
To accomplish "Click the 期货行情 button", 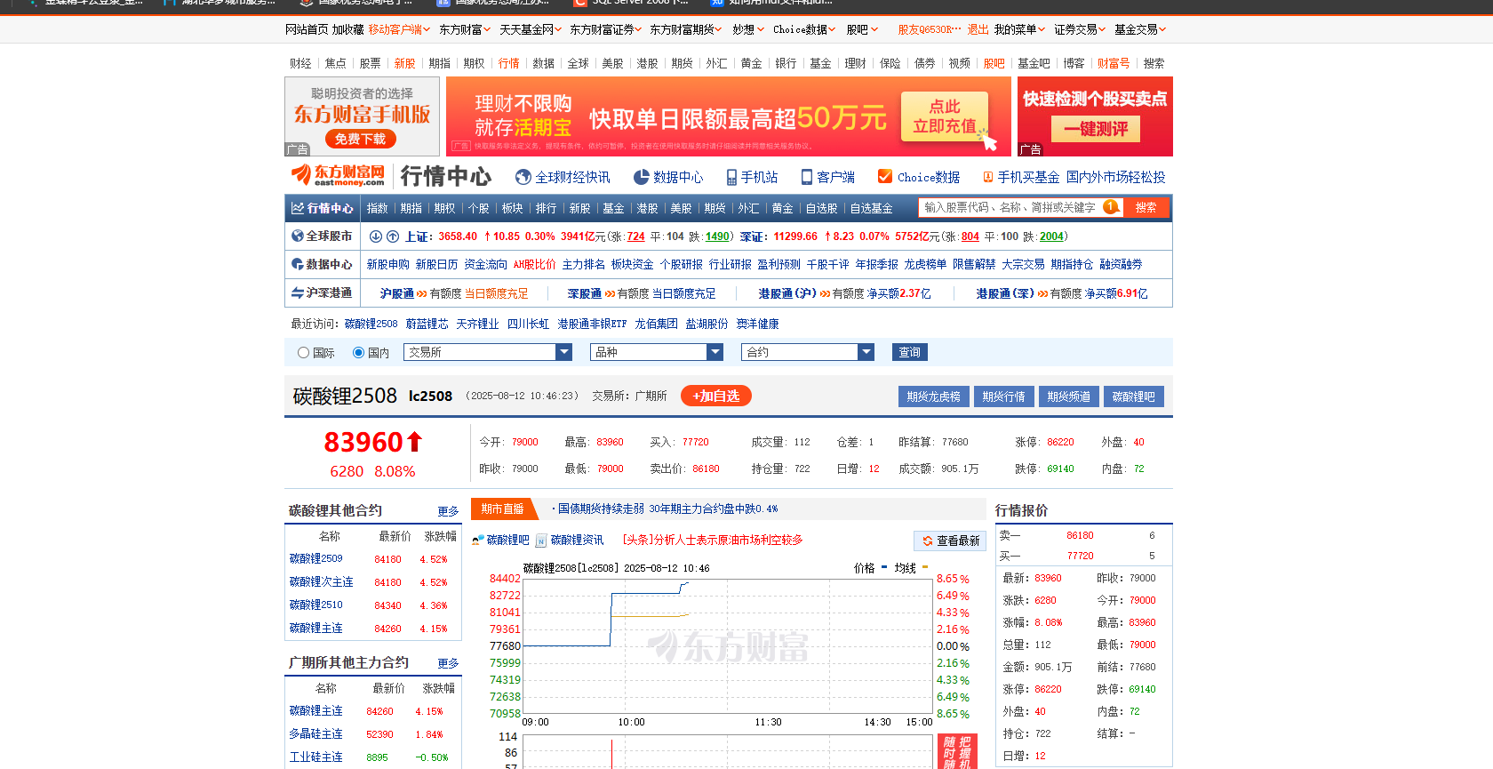I will pos(1003,397).
